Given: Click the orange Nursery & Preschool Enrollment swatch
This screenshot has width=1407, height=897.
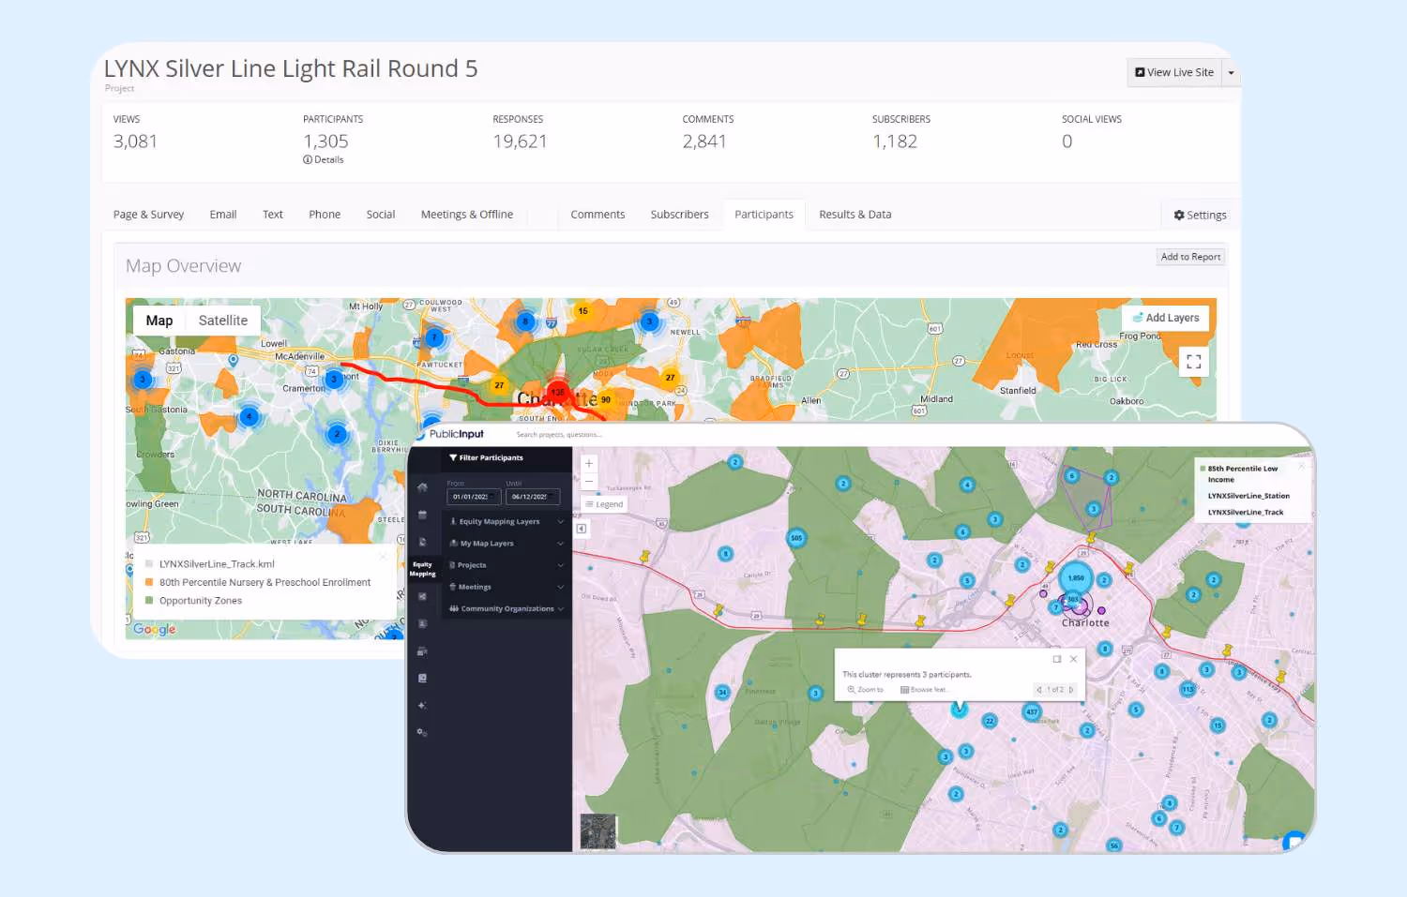Looking at the screenshot, I should [149, 582].
